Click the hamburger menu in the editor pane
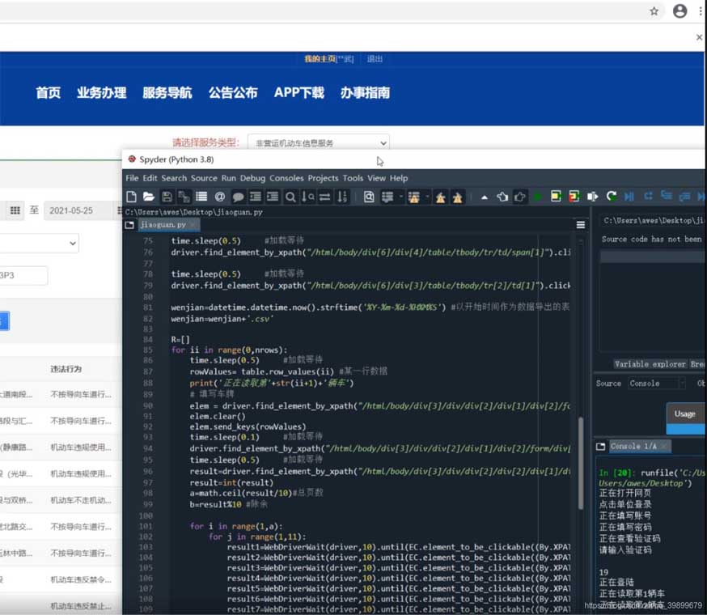This screenshot has height=615, width=707. point(580,225)
